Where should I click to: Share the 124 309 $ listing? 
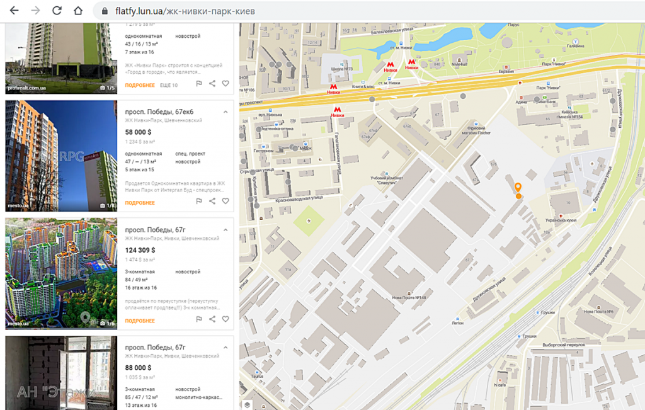click(x=212, y=319)
